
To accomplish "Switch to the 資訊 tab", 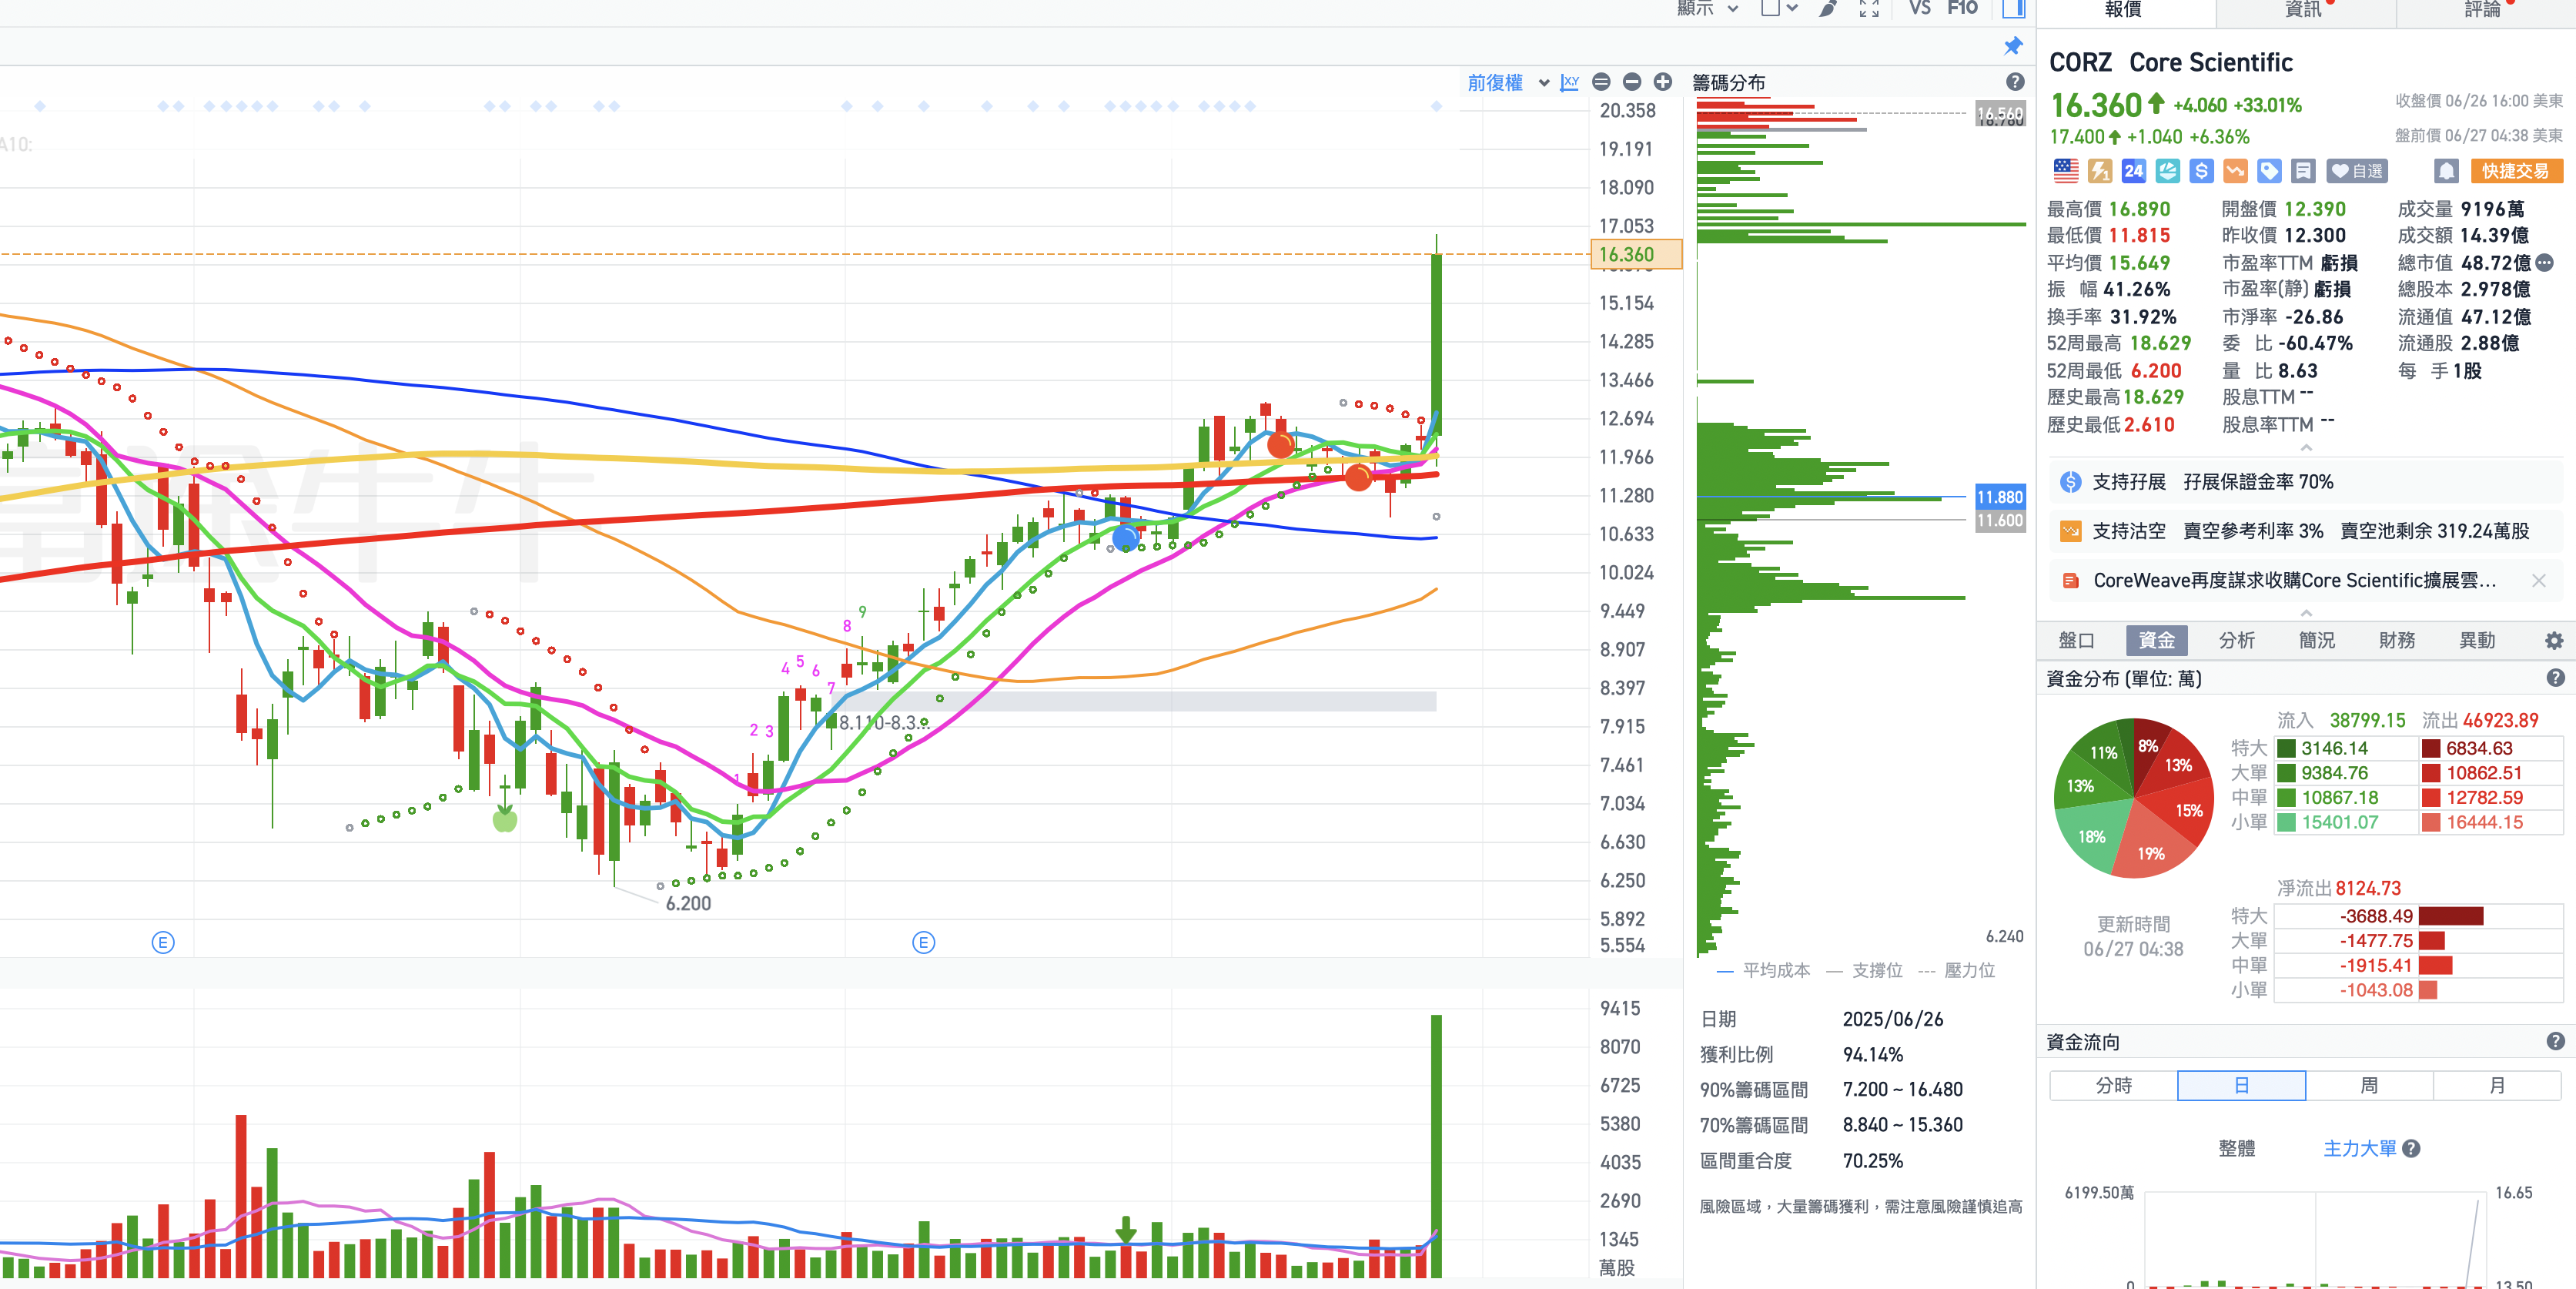I will pyautogui.click(x=2303, y=9).
